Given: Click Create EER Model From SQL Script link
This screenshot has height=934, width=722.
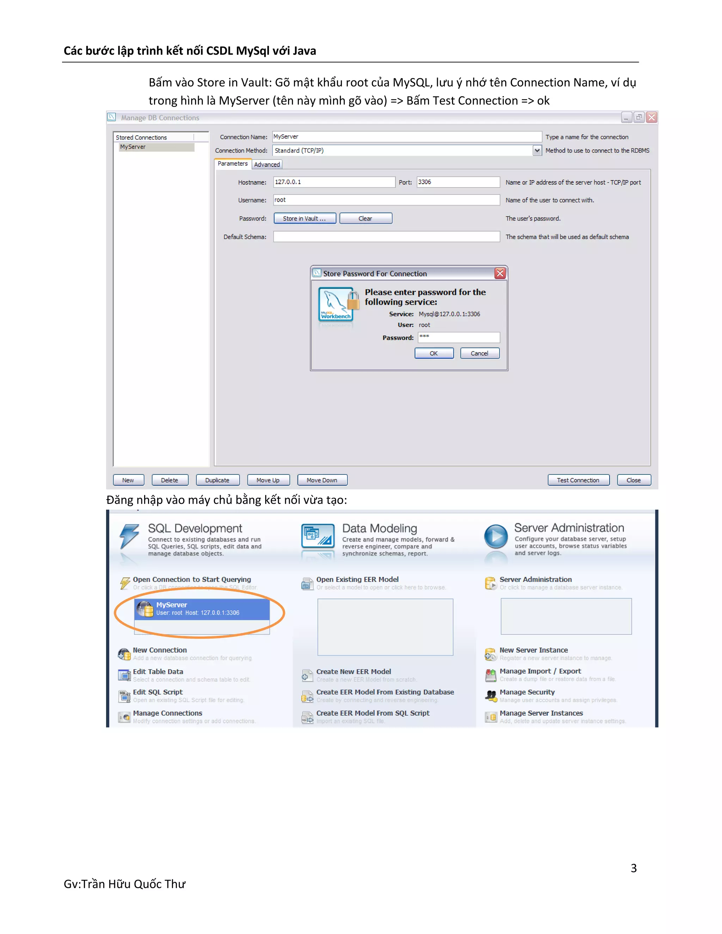Looking at the screenshot, I should tap(373, 713).
